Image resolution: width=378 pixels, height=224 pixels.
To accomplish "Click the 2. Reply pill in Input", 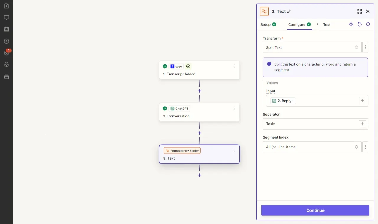I will [x=283, y=101].
